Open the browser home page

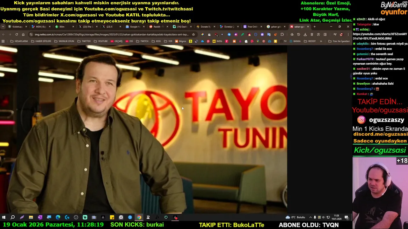tap(23, 34)
